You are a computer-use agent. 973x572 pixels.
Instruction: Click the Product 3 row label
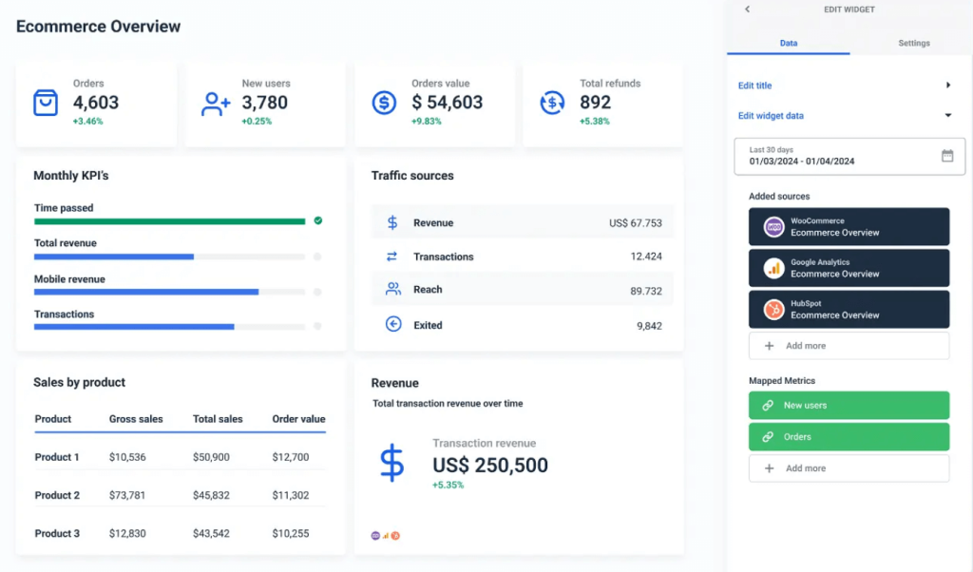point(57,534)
